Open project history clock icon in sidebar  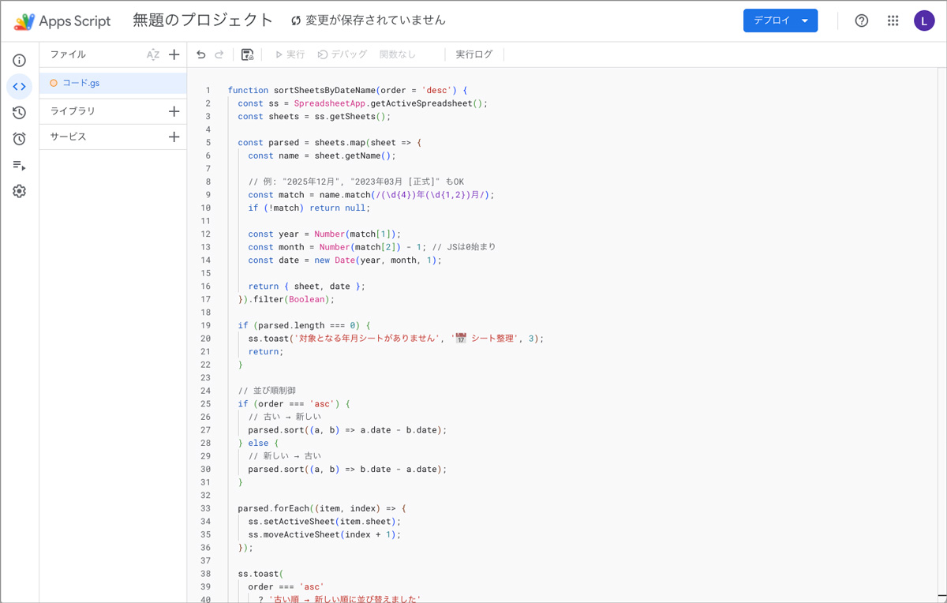[x=20, y=113]
